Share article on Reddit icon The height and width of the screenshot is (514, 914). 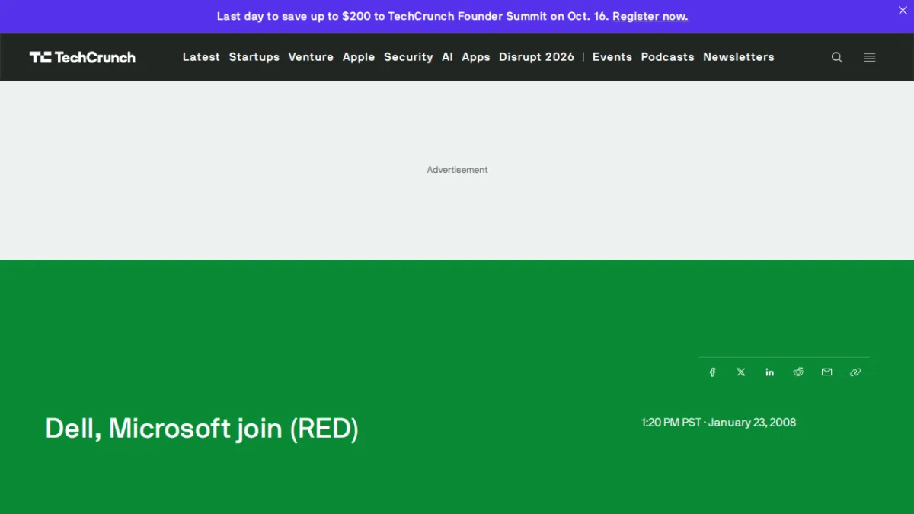click(798, 372)
